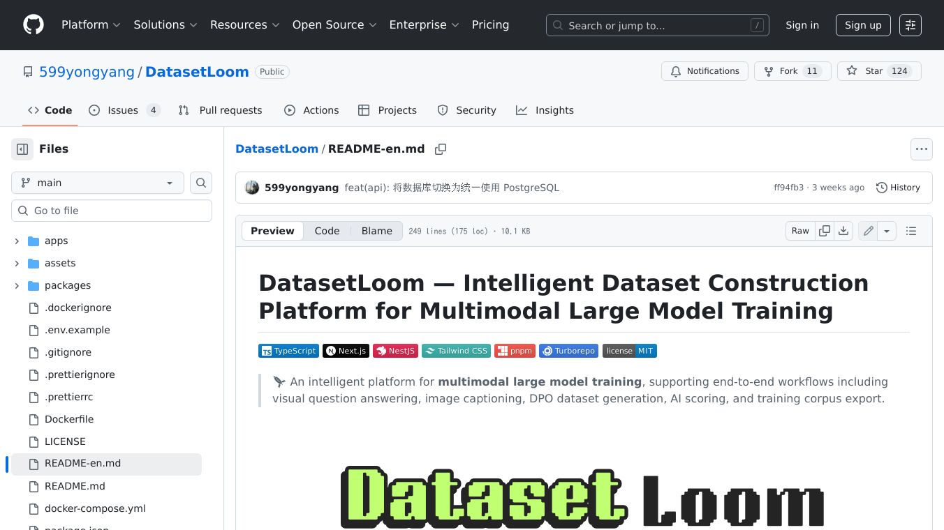Open the PostgreSQL commit message link

click(452, 188)
